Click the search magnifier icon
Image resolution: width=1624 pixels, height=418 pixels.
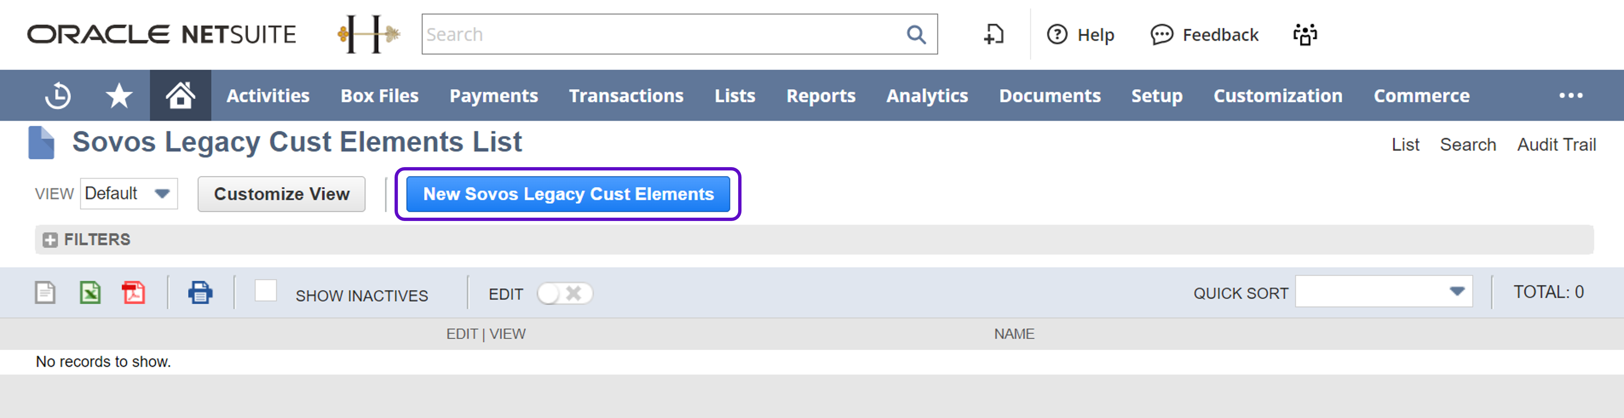916,35
